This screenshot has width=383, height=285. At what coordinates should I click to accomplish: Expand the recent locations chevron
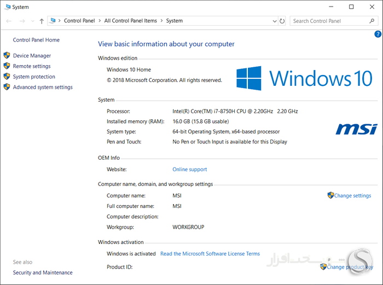pos(33,21)
